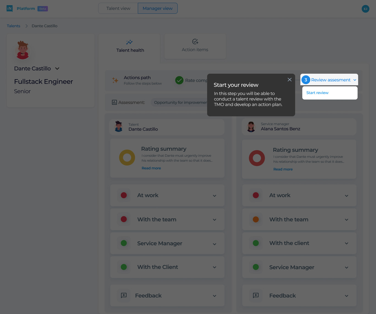Switch to Manager view

pos(158,8)
